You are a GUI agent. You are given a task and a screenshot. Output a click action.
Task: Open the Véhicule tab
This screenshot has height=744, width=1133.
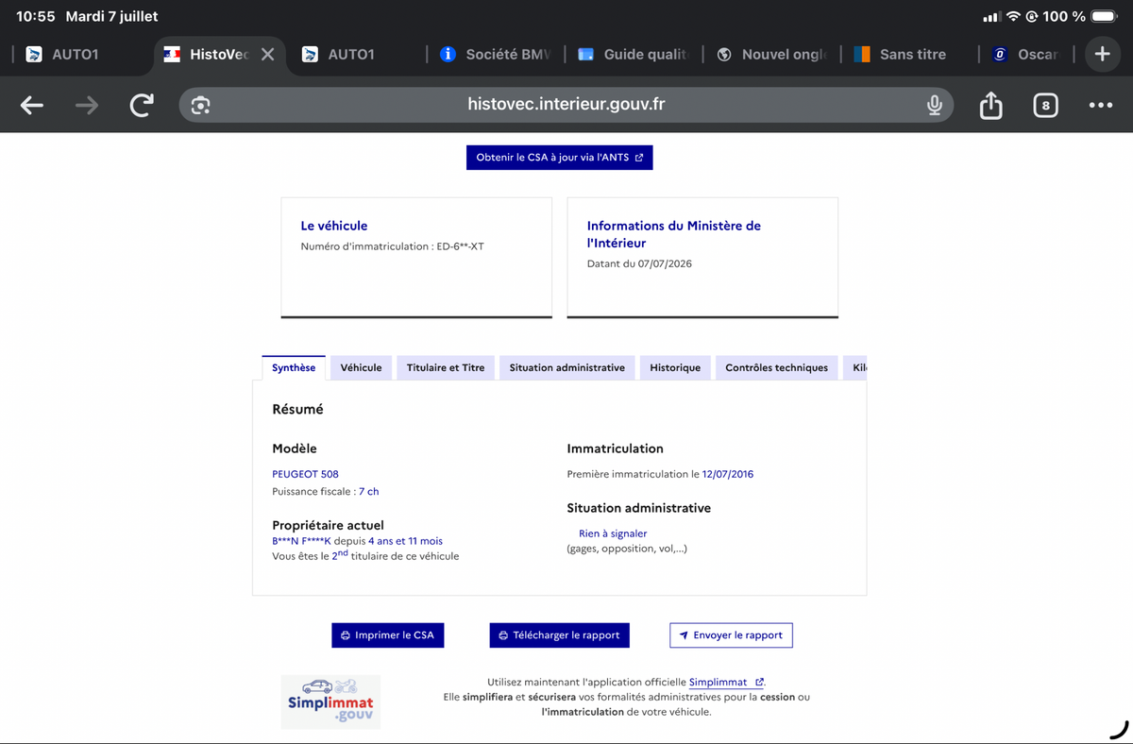click(361, 367)
